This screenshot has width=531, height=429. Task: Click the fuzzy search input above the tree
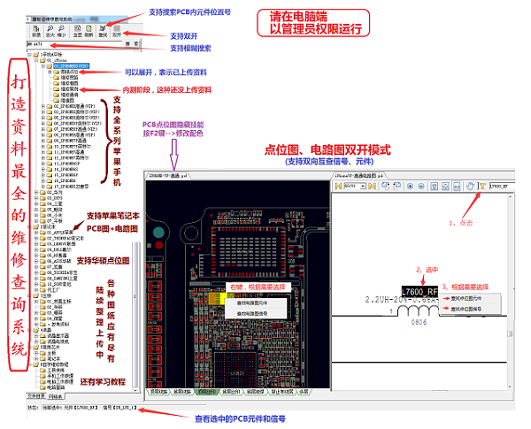pyautogui.click(x=74, y=44)
